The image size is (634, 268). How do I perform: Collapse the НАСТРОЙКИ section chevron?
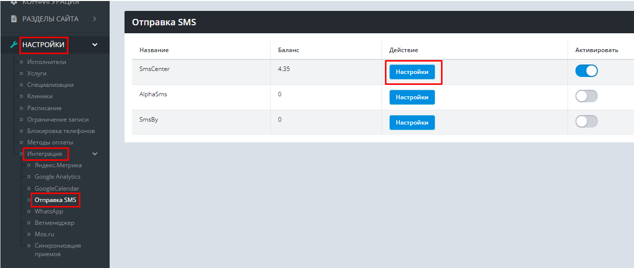tap(95, 45)
